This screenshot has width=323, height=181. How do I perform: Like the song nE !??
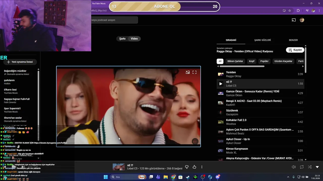click(195, 167)
